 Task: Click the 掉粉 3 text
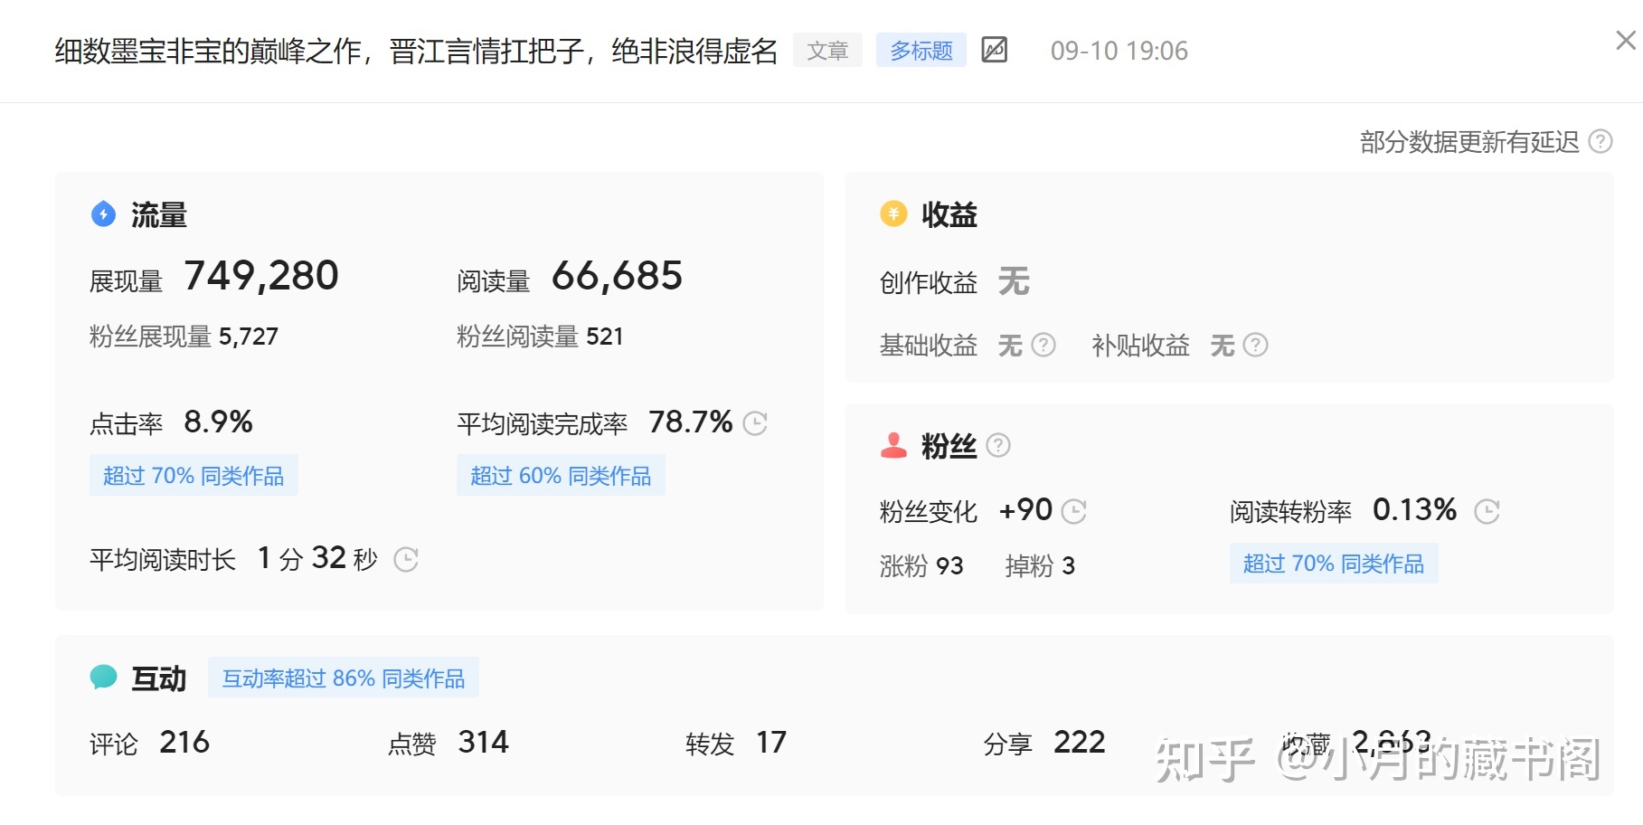(x=1040, y=566)
